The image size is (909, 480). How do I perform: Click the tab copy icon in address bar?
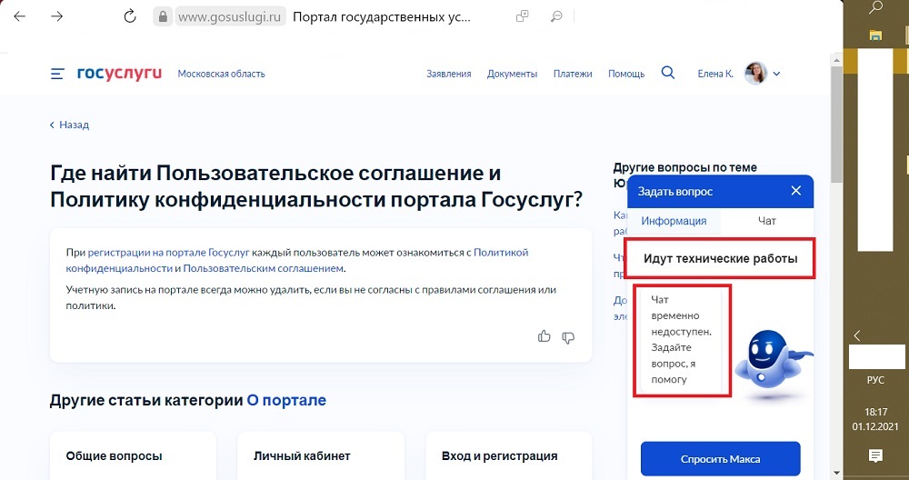(x=523, y=16)
